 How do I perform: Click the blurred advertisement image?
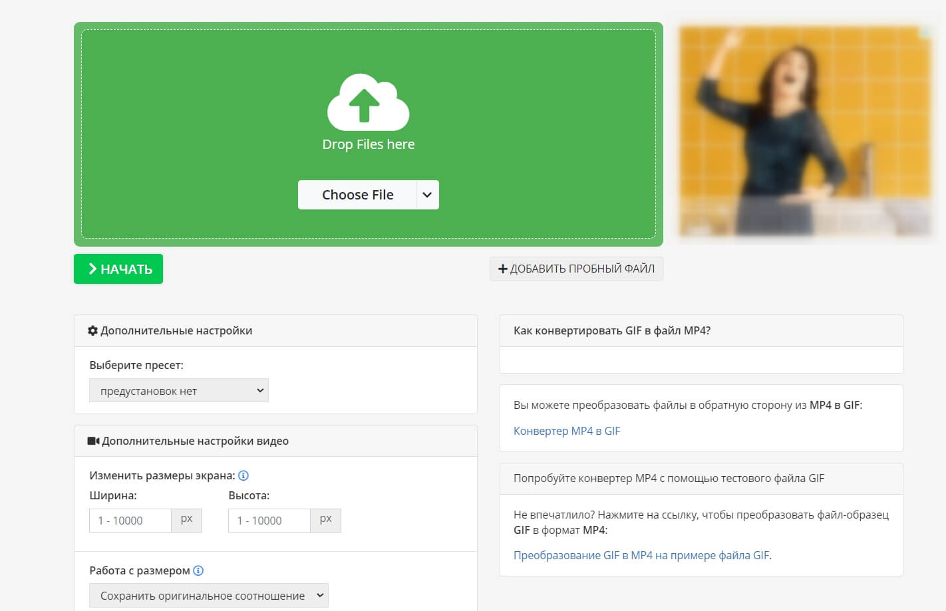point(806,132)
